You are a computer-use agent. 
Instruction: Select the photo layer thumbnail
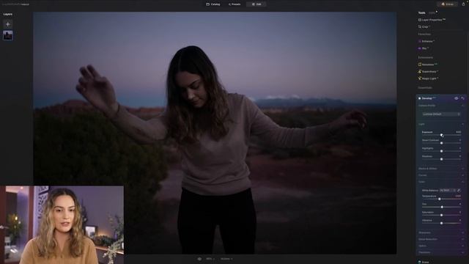coord(8,35)
